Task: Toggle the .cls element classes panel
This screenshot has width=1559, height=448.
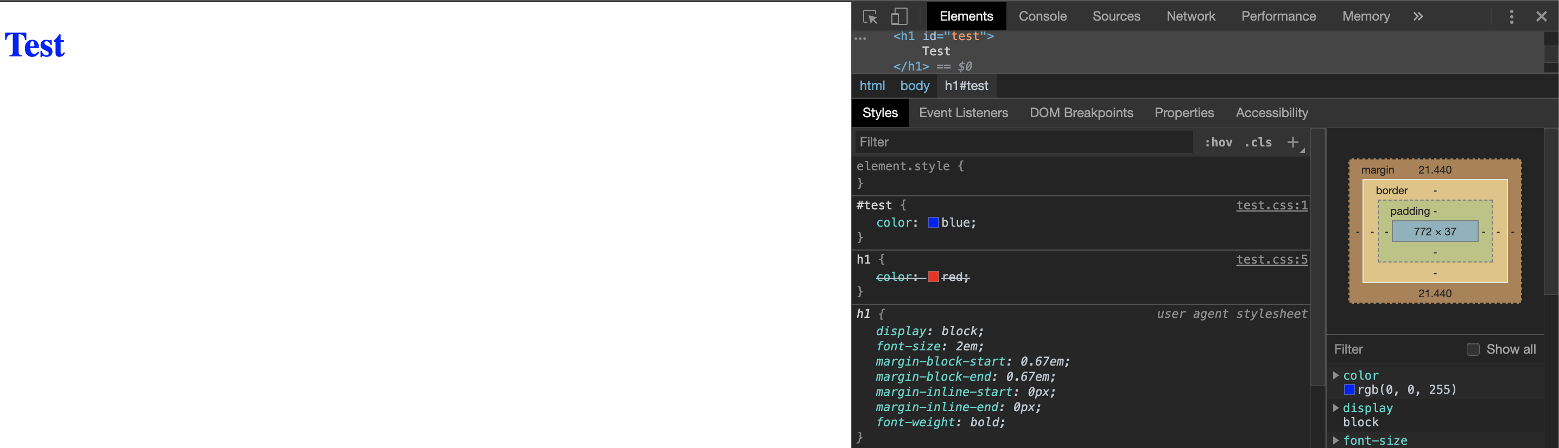Action: [x=1258, y=142]
